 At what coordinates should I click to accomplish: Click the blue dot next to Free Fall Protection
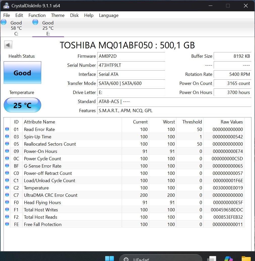(7, 224)
